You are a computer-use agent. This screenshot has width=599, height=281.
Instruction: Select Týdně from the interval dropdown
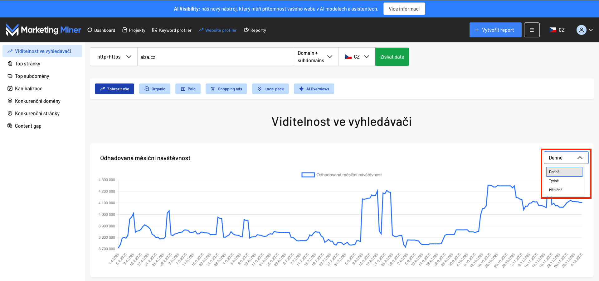click(554, 181)
